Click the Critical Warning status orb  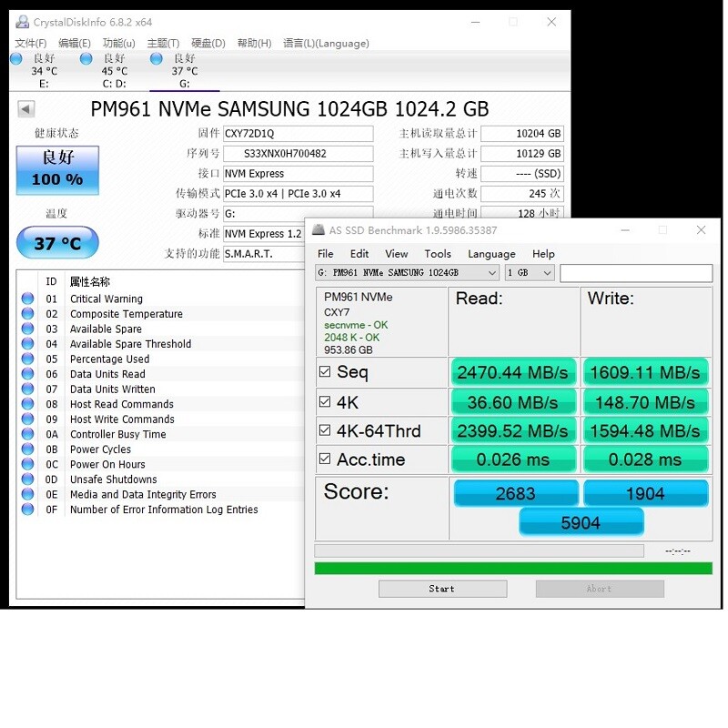27,298
